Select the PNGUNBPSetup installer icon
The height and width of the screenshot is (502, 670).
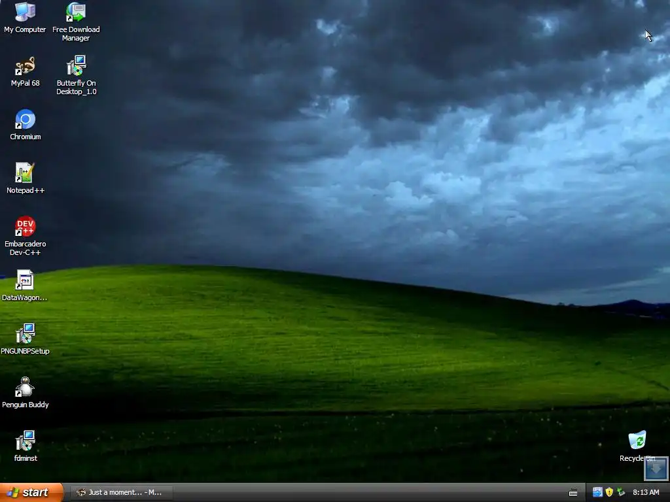26,339
